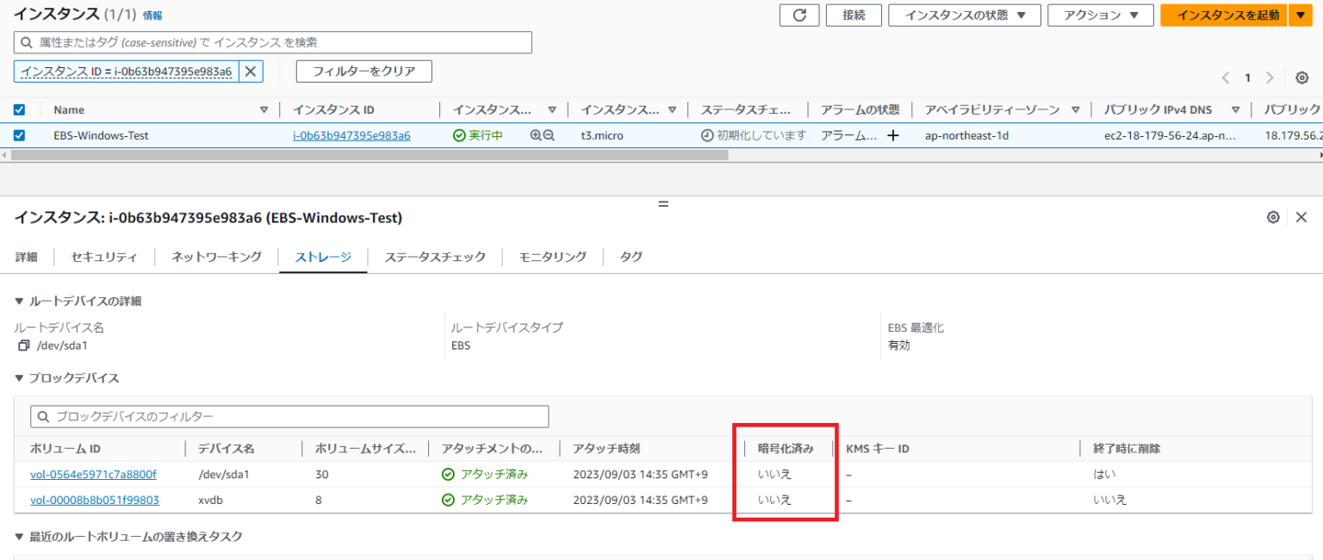Switch to the セキュリティ tab

104,257
